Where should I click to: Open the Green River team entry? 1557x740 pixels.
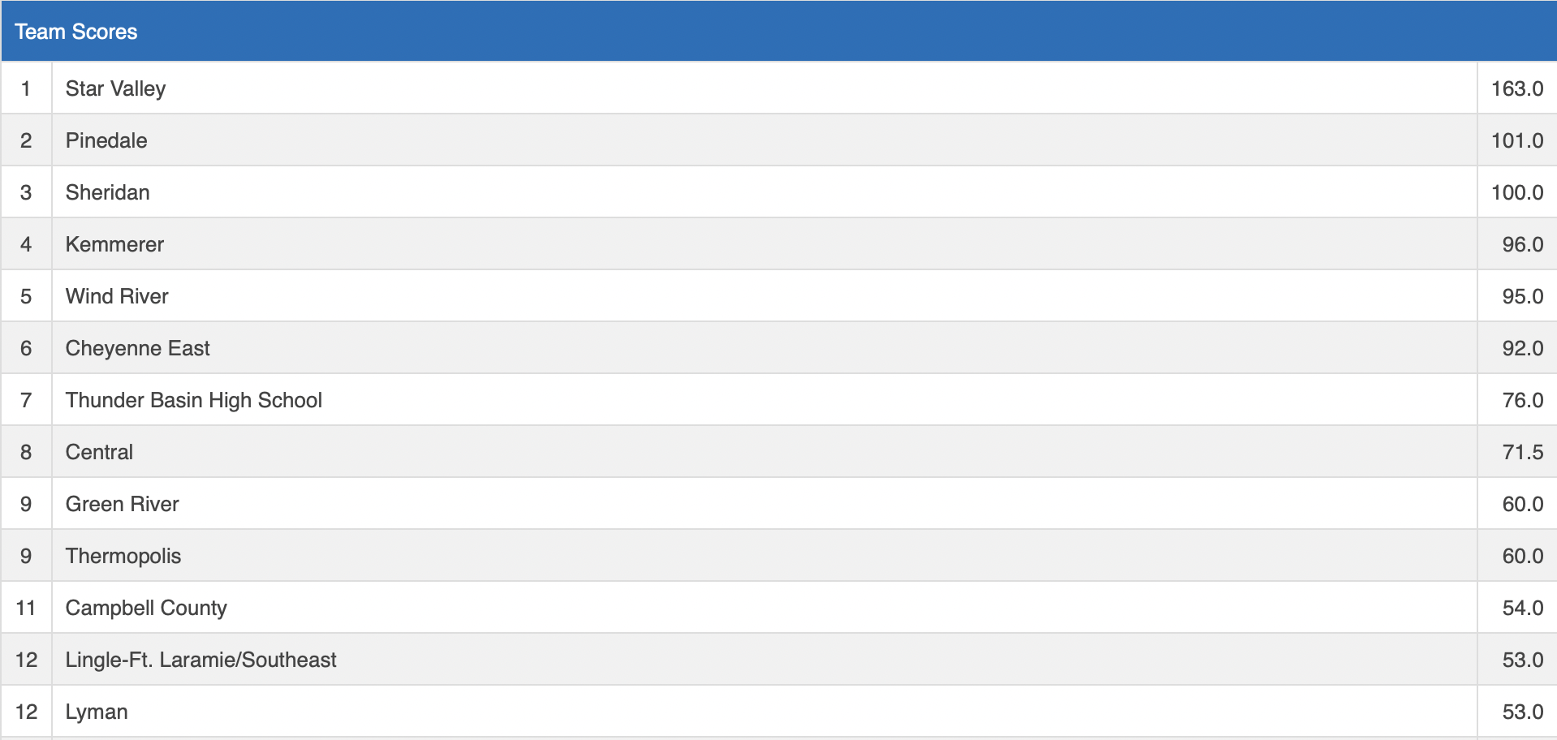click(x=122, y=504)
